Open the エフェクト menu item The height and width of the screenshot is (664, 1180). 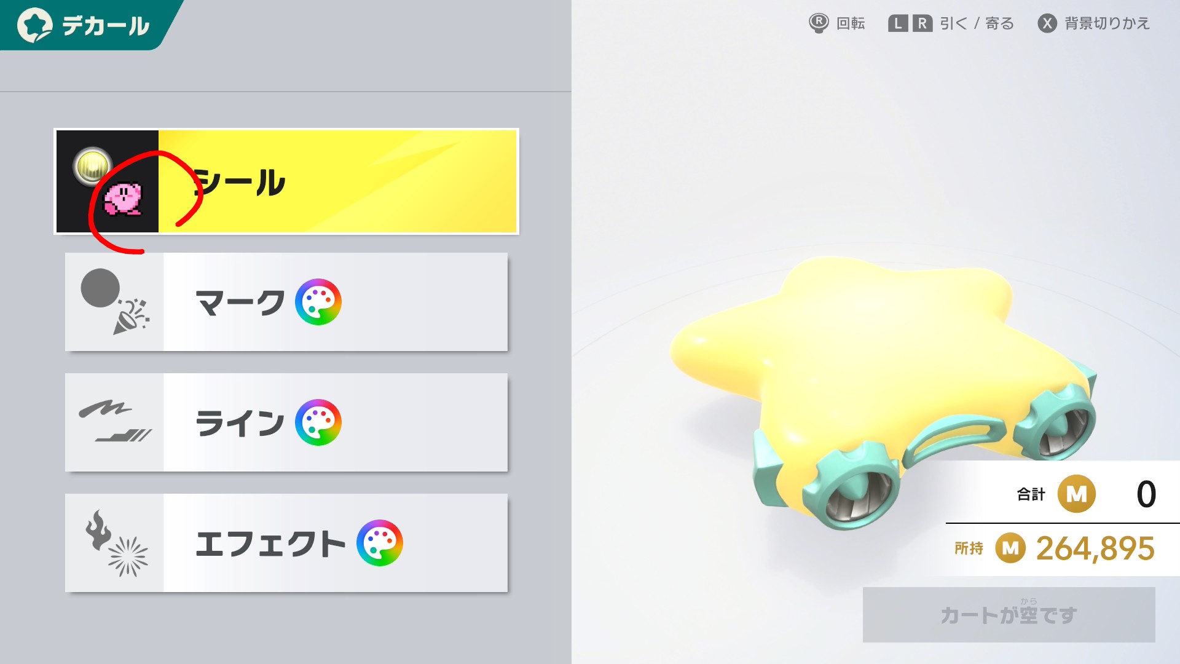tap(286, 543)
